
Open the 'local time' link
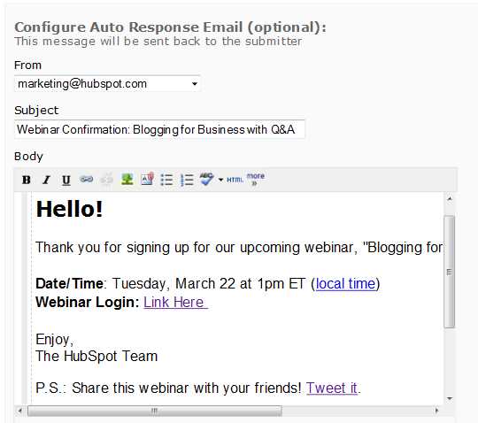[345, 284]
